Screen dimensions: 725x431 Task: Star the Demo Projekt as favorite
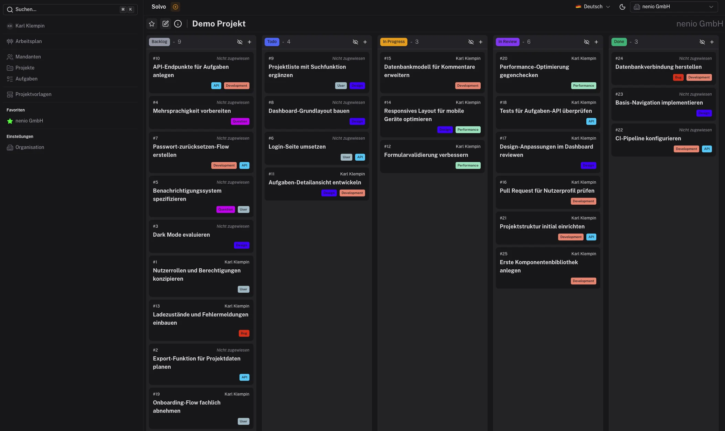[152, 24]
